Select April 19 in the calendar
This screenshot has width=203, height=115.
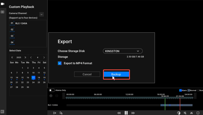tap(44, 77)
